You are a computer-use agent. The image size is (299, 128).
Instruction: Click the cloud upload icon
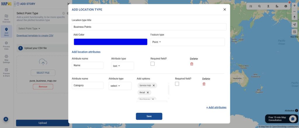(43, 62)
